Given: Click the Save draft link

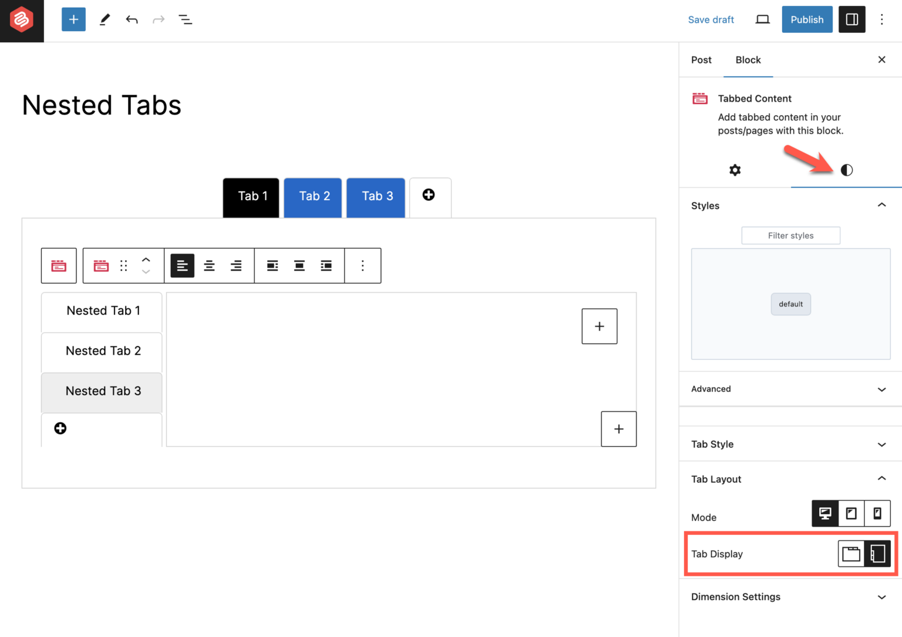Looking at the screenshot, I should coord(711,19).
